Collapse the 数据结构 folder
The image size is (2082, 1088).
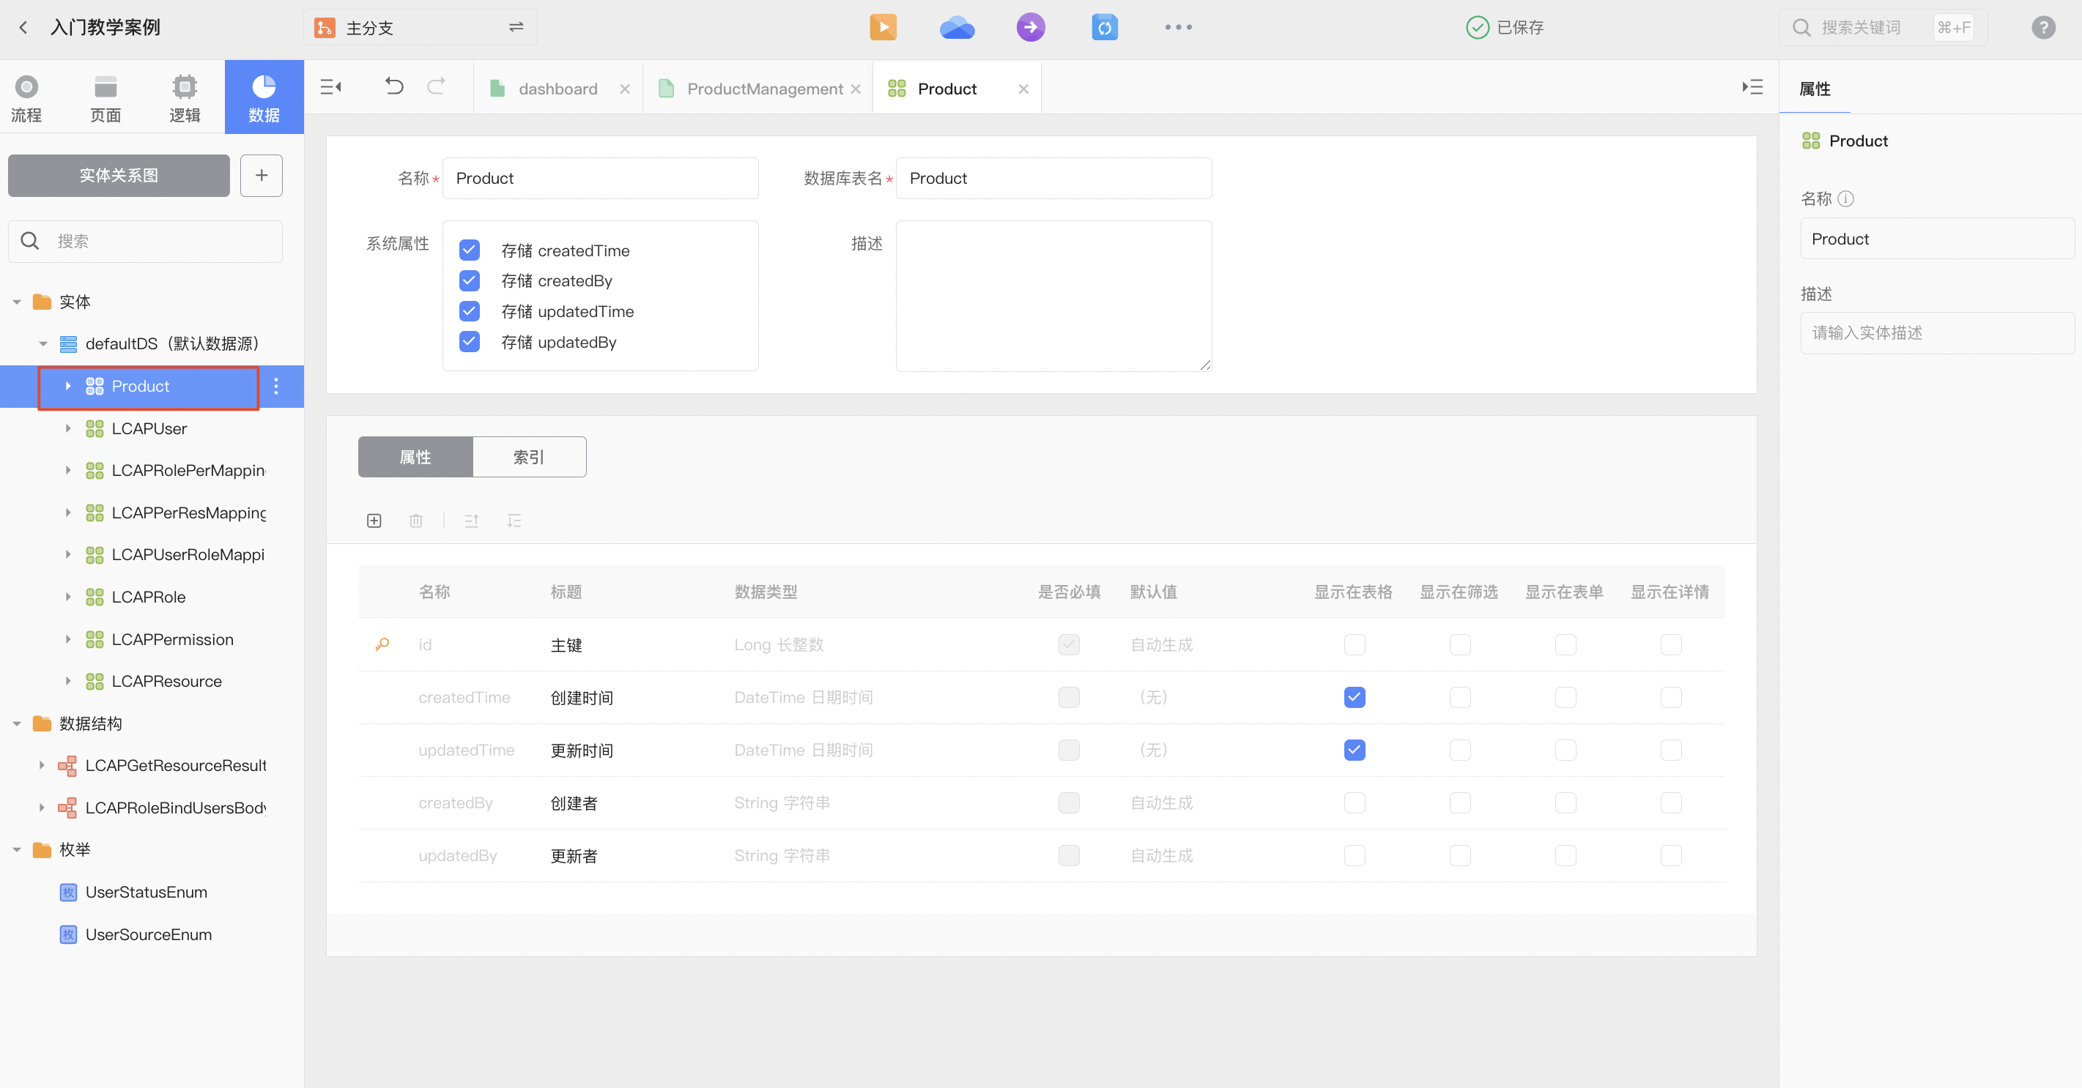(16, 723)
